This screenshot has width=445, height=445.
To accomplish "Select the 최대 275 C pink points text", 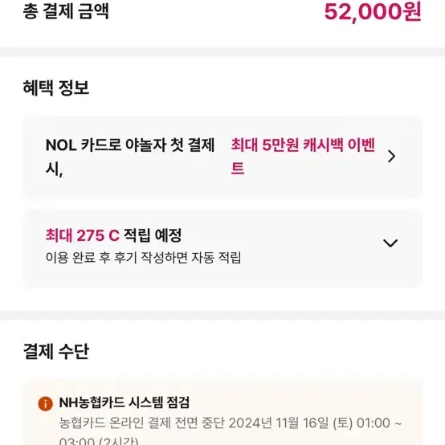I will tap(82, 235).
